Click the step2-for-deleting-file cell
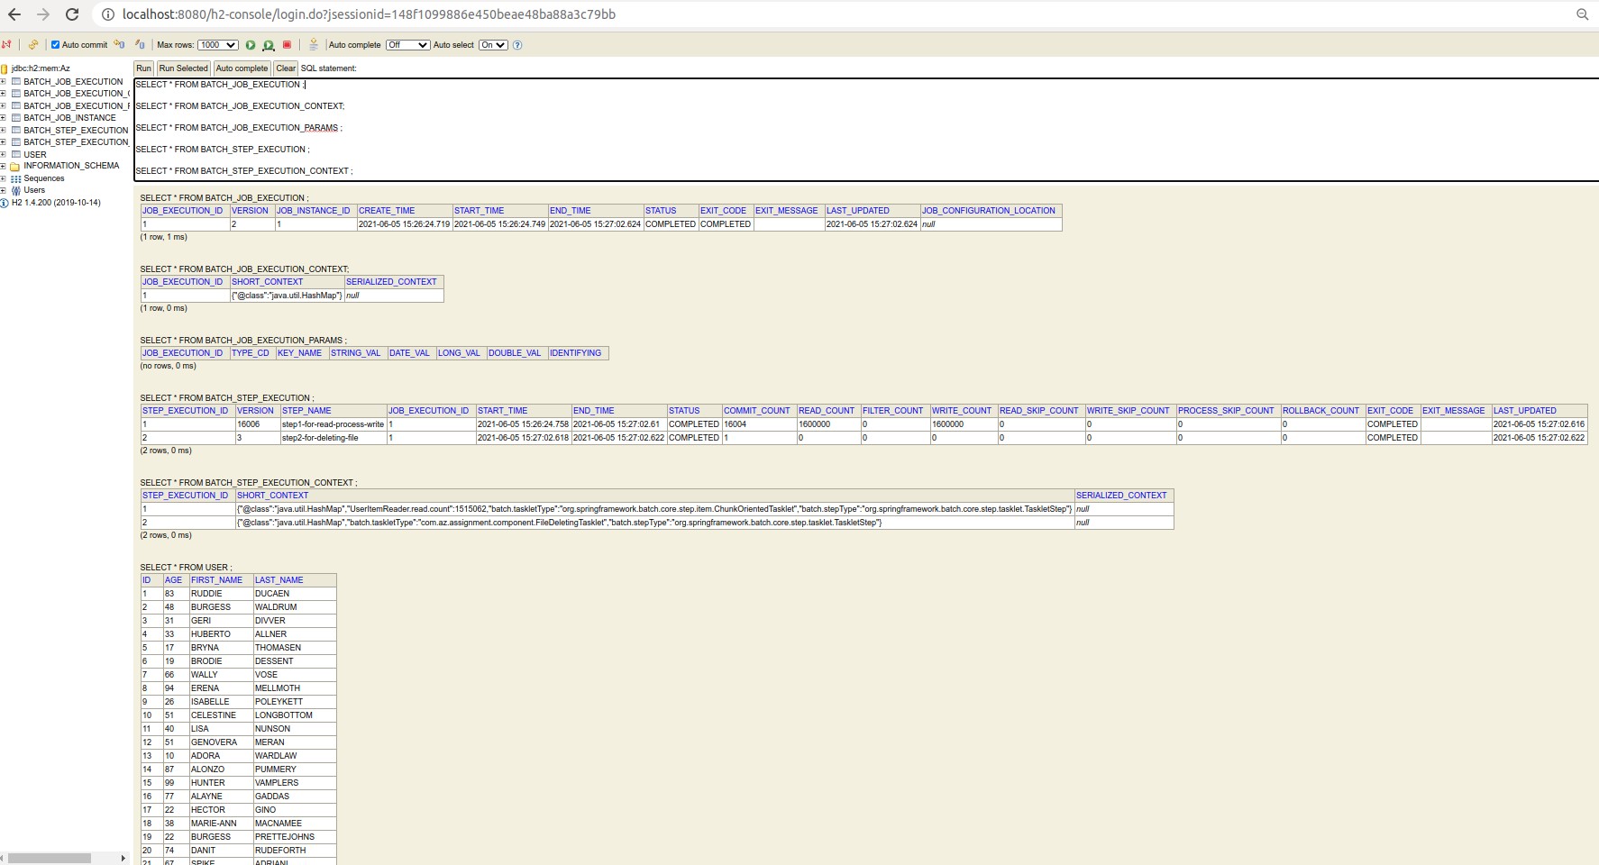Image resolution: width=1599 pixels, height=865 pixels. pos(333,438)
